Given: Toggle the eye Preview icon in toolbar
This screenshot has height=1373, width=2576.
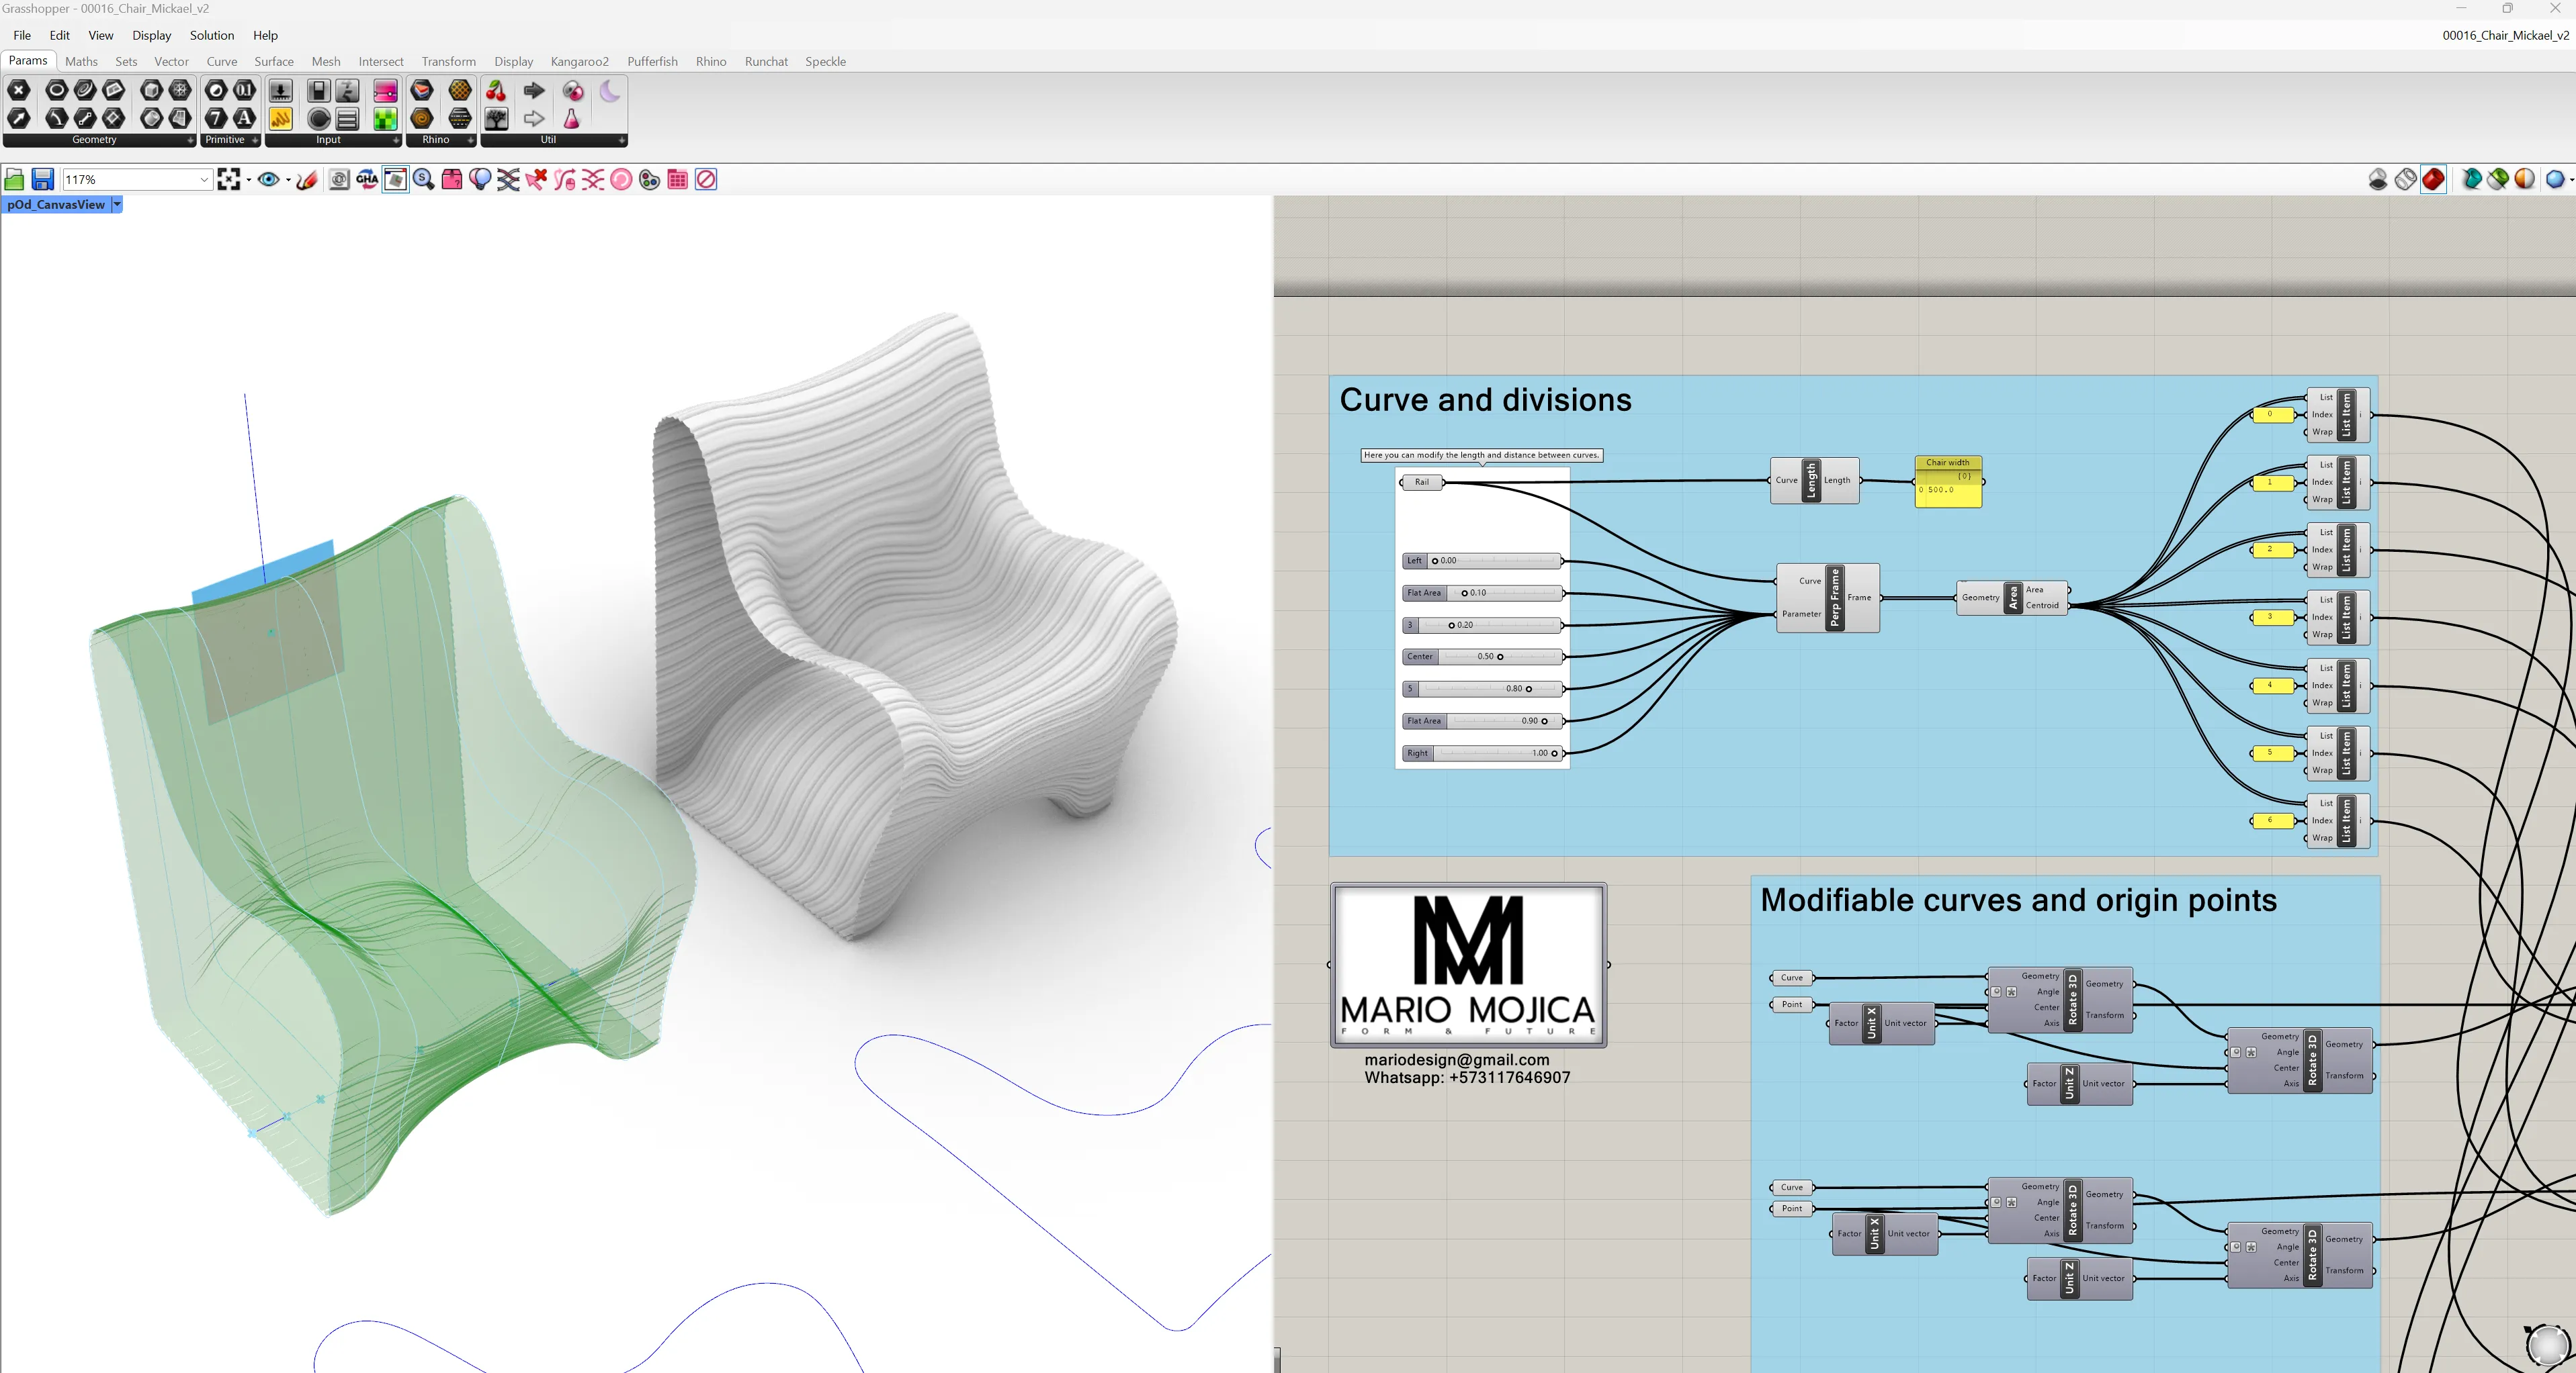Looking at the screenshot, I should pos(268,179).
